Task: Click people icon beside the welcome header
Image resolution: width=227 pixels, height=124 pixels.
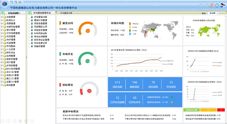Action: tap(3, 13)
